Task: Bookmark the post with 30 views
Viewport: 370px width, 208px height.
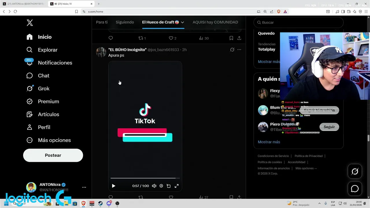Action: (x=231, y=38)
